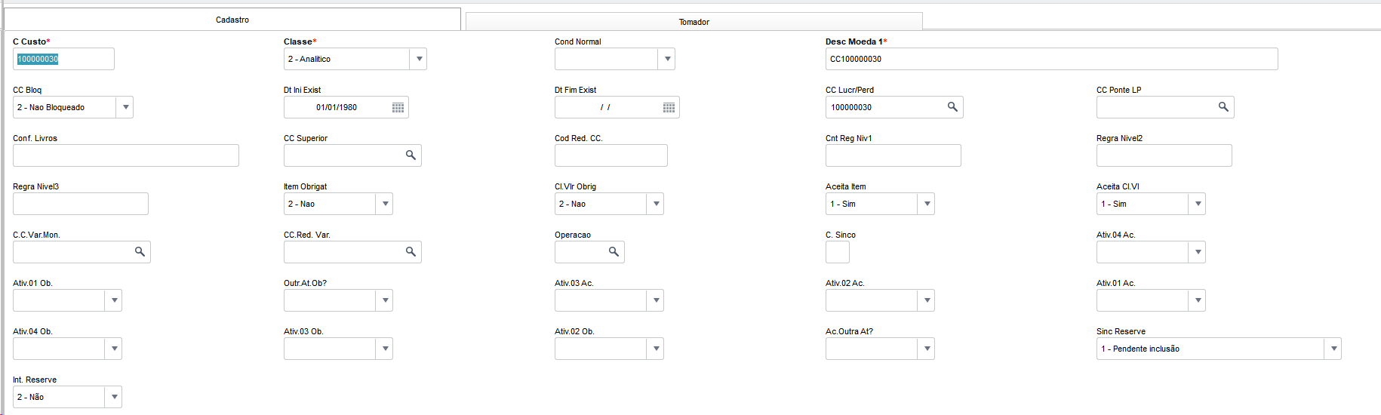Click the C. Sinco small input box
Screen dimensions: 1381x415
click(838, 252)
